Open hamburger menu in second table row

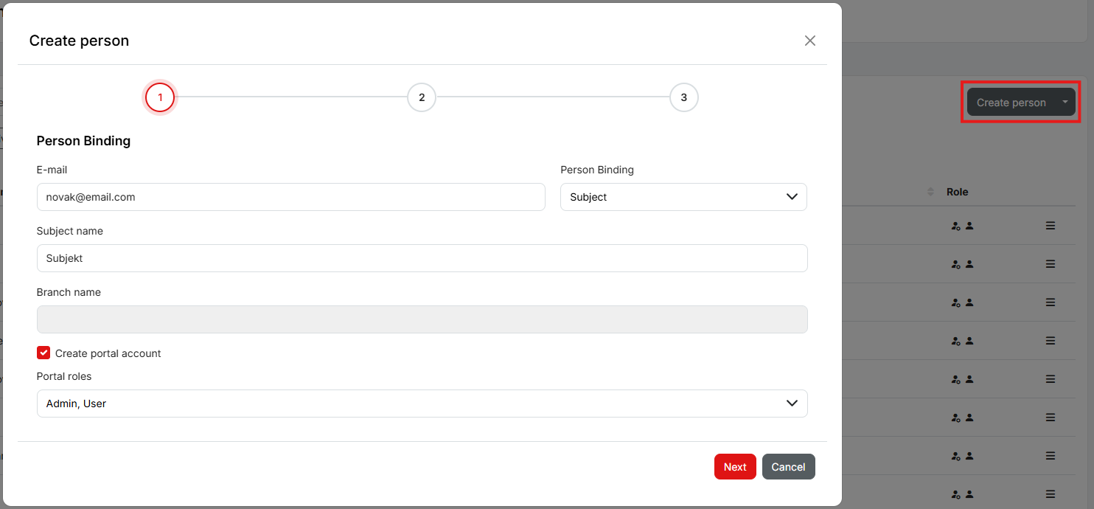click(x=1051, y=264)
